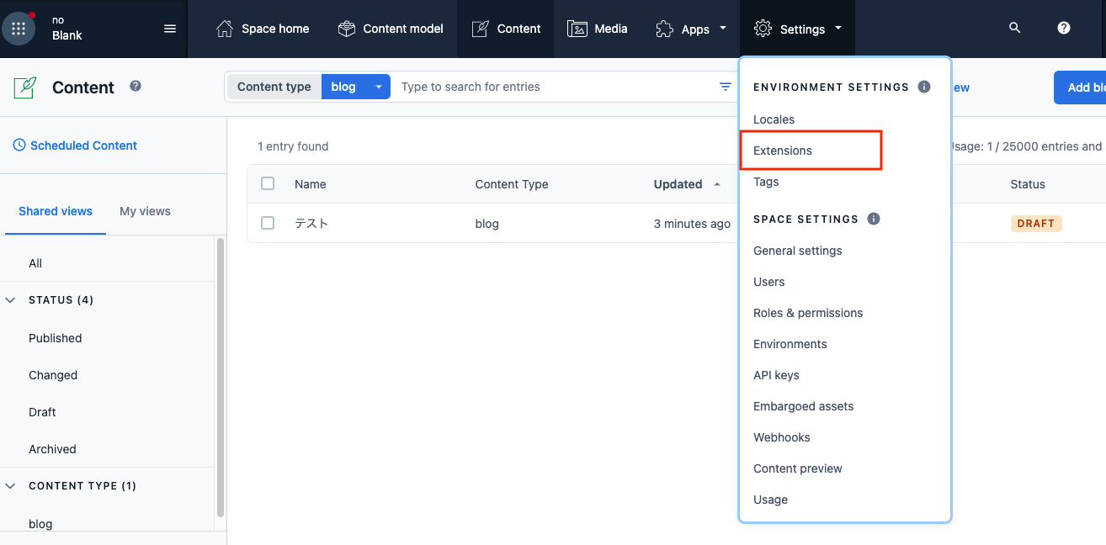Viewport: 1106px width, 545px height.
Task: Collapse the STATUS (4) group
Action: [x=61, y=300]
